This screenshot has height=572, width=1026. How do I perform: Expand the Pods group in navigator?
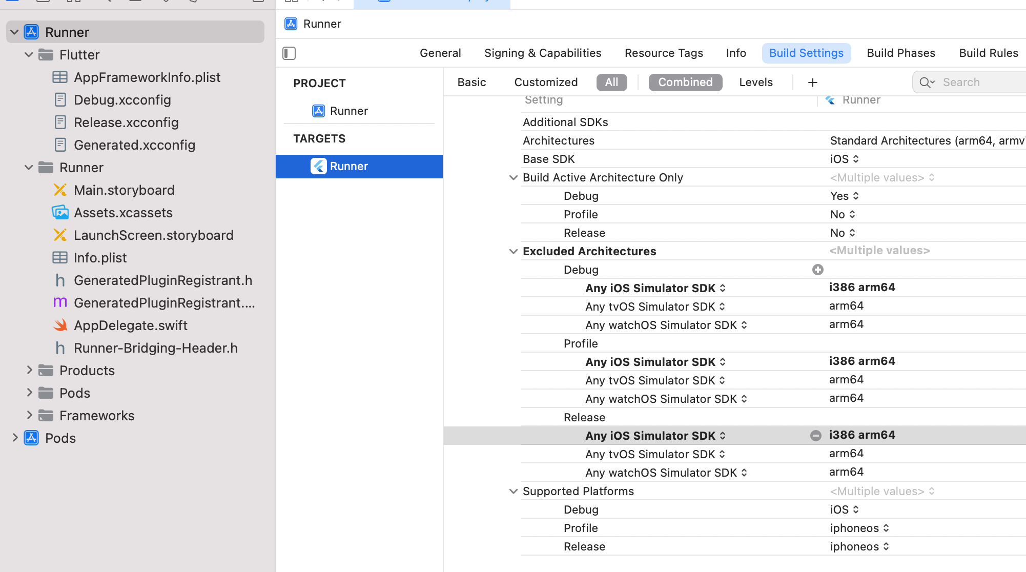[14, 438]
